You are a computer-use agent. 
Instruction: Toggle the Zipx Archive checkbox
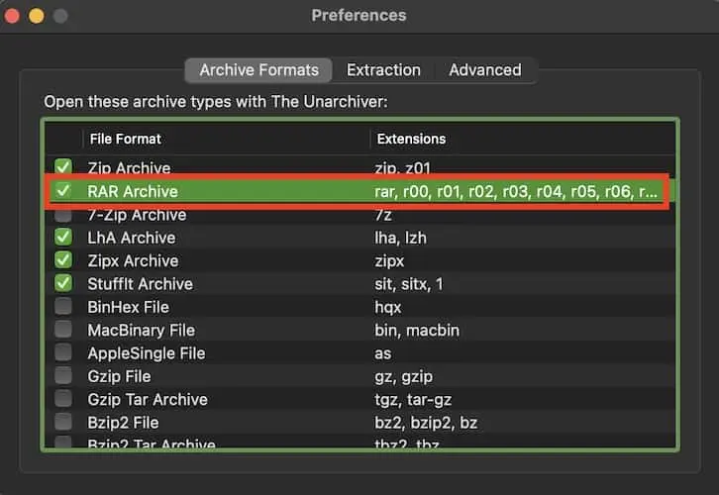pyautogui.click(x=63, y=259)
